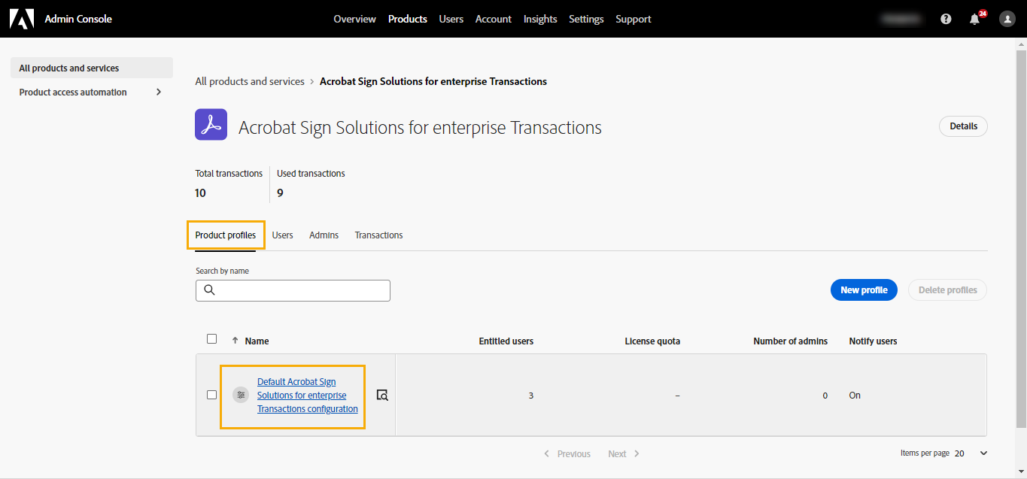Open Default Acrobat Sign Solutions configuration link
1027x479 pixels.
[308, 396]
